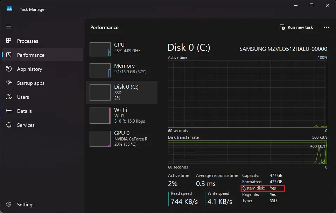Viewport: 336px width, 213px height.
Task: Show the Details page
Action: pyautogui.click(x=24, y=111)
